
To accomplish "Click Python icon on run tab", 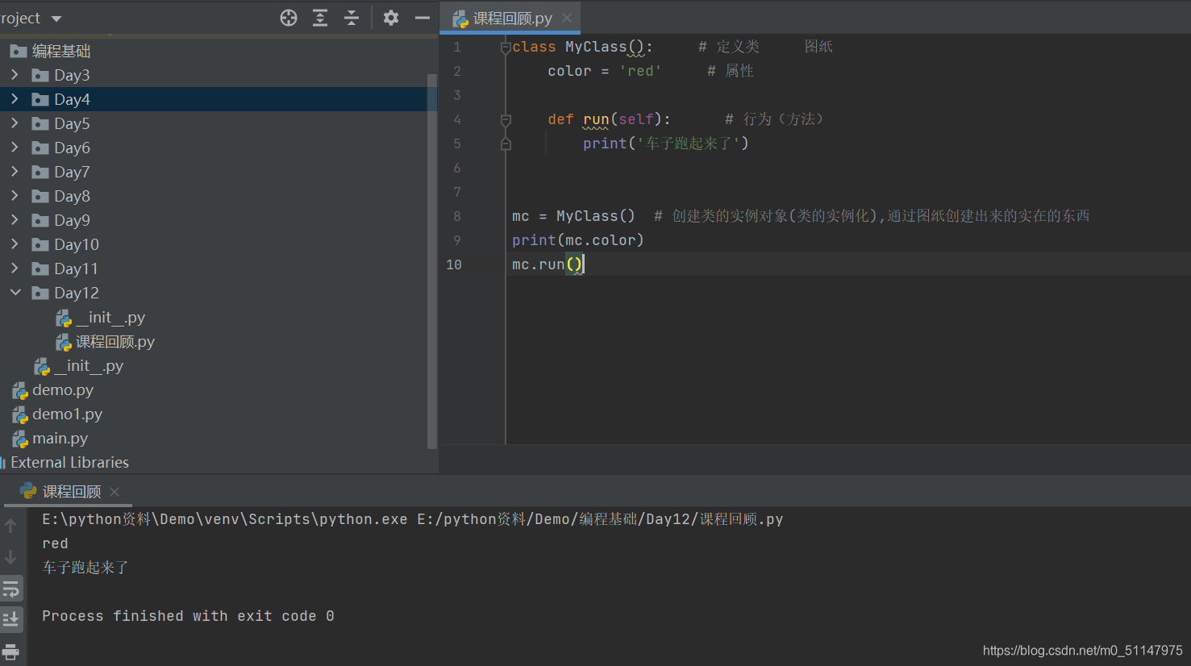I will [28, 491].
